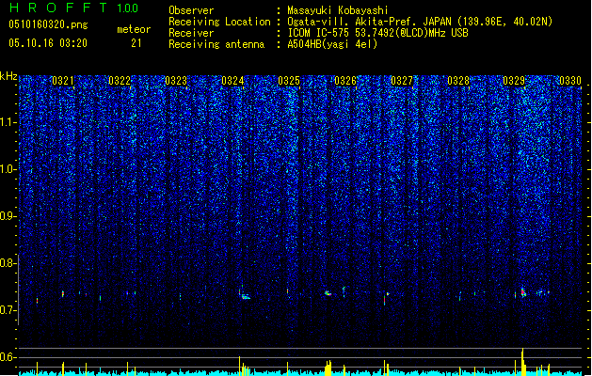Select the observer name Masayuki Kobayashi
The image size is (592, 376).
[338, 10]
